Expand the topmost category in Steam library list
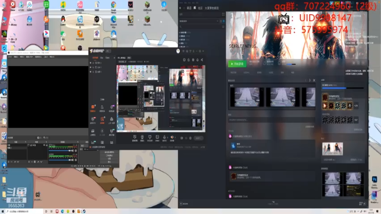Screen dimensions: 381x214 tap(180, 33)
